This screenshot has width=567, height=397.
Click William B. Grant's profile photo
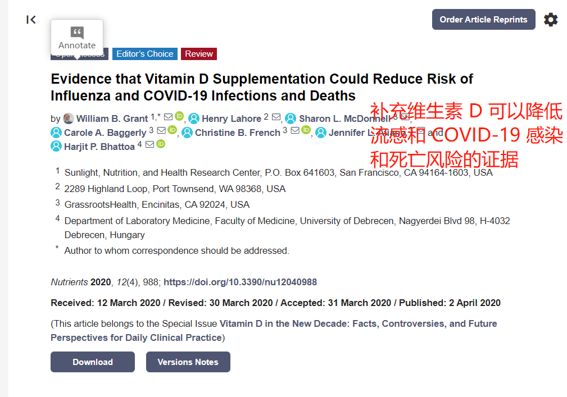(x=69, y=118)
